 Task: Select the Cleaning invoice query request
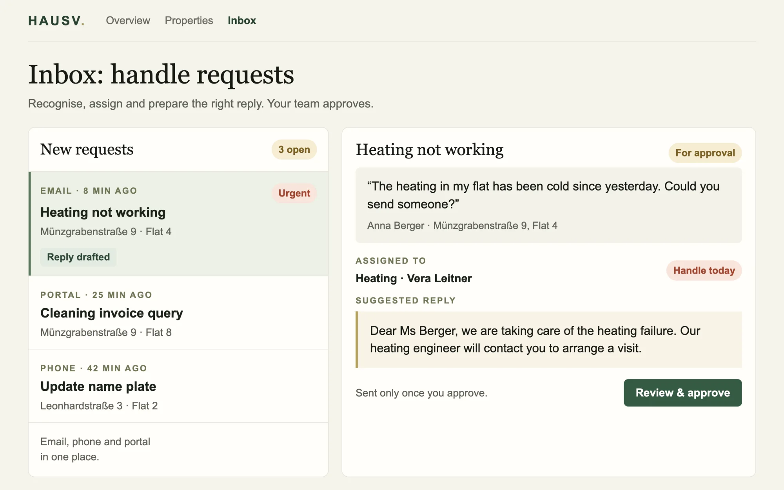178,313
